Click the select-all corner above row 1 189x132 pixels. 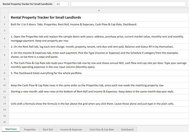pyautogui.click(x=4, y=11)
